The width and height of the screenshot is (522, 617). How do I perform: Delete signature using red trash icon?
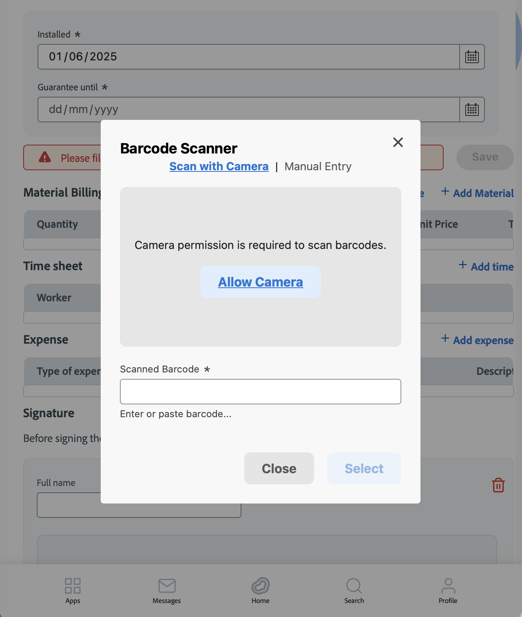coord(498,485)
